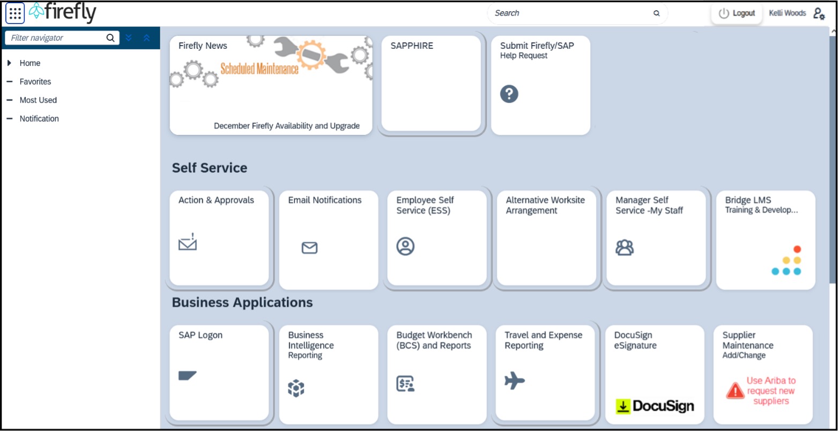Open the Firefly News maintenance banner
Image resolution: width=840 pixels, height=432 pixels.
pyautogui.click(x=271, y=85)
